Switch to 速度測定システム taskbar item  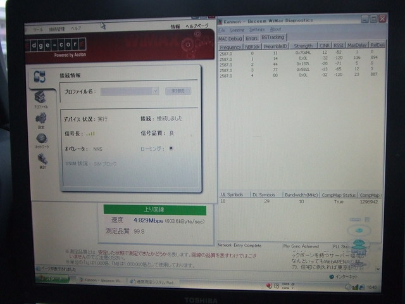click(153, 282)
